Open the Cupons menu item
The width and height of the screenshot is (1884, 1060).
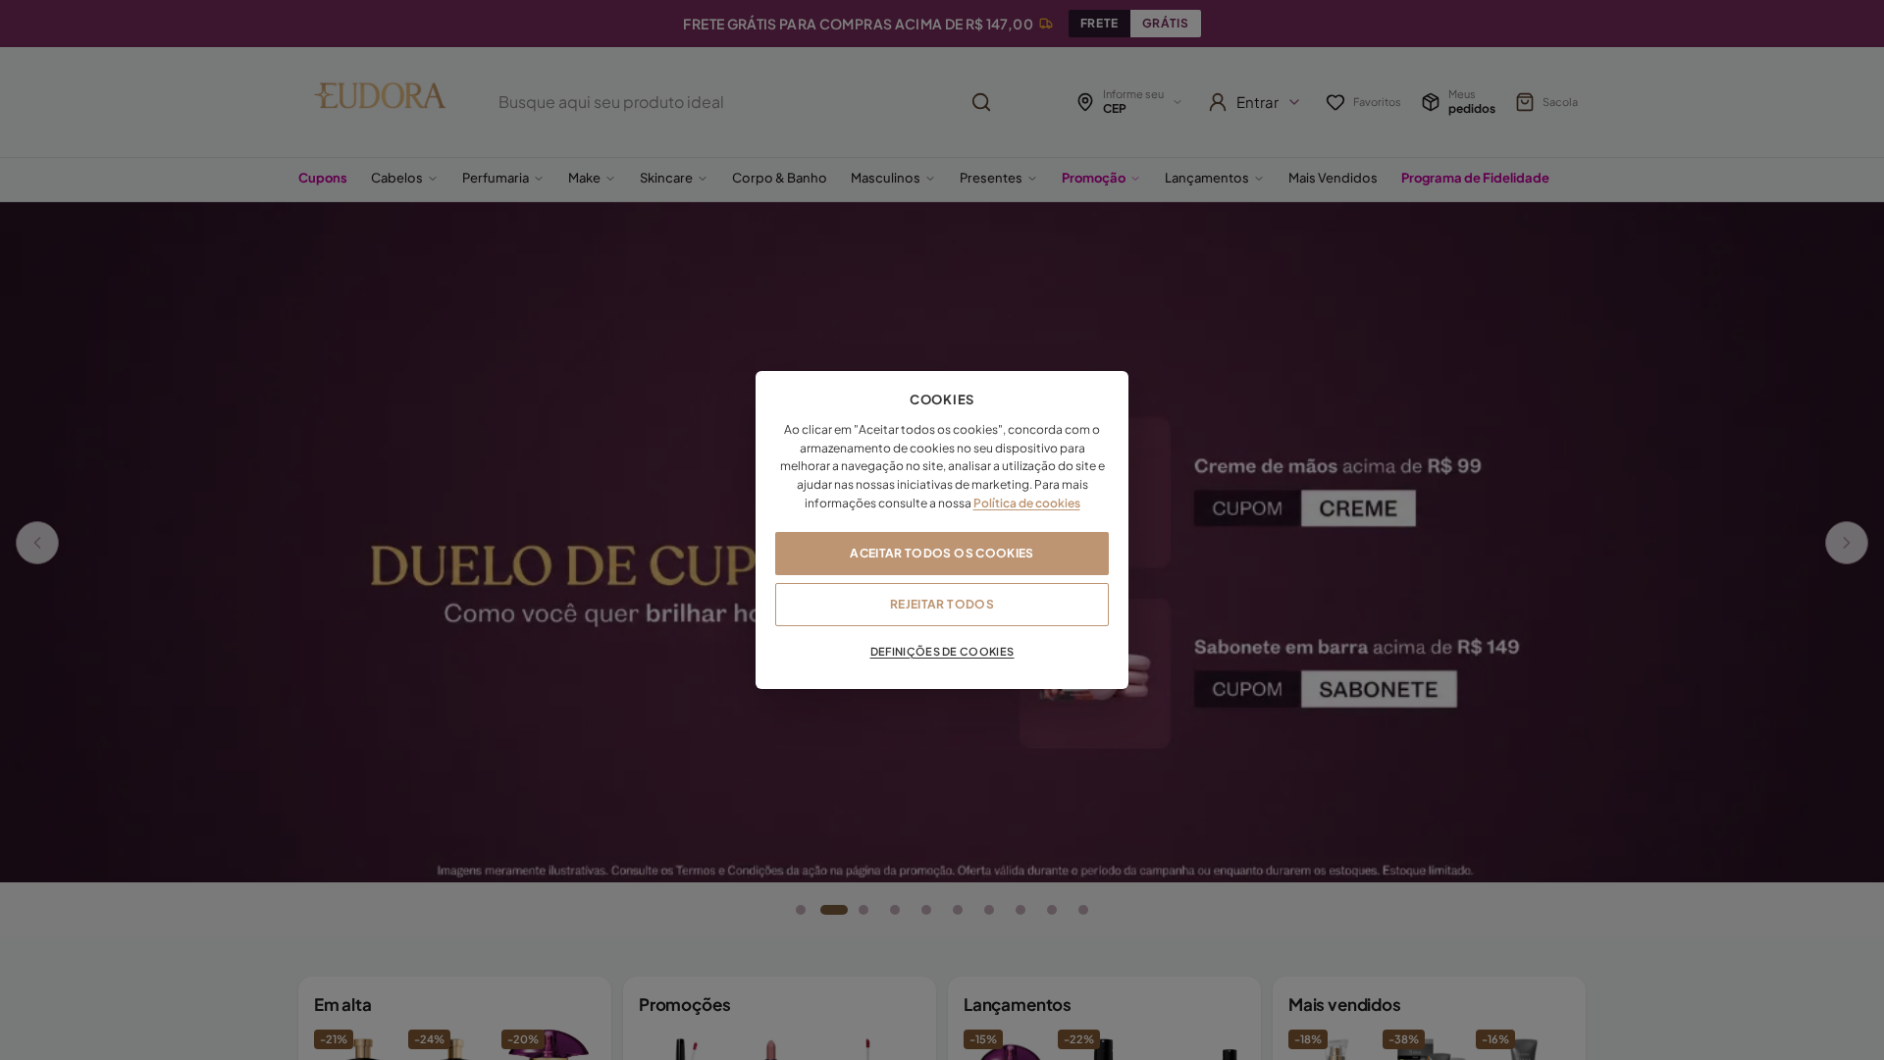[323, 179]
